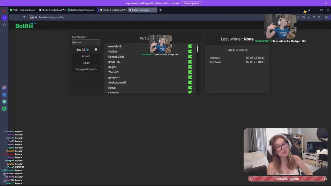Click the participants list scrollbar thumb
This screenshot has height=186, width=331.
[197, 49]
